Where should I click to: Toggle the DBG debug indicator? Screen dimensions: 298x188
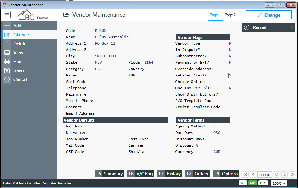point(263,183)
